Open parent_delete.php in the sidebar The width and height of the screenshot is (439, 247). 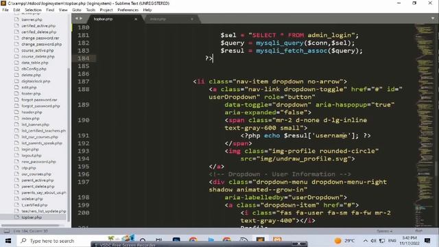tap(38, 186)
